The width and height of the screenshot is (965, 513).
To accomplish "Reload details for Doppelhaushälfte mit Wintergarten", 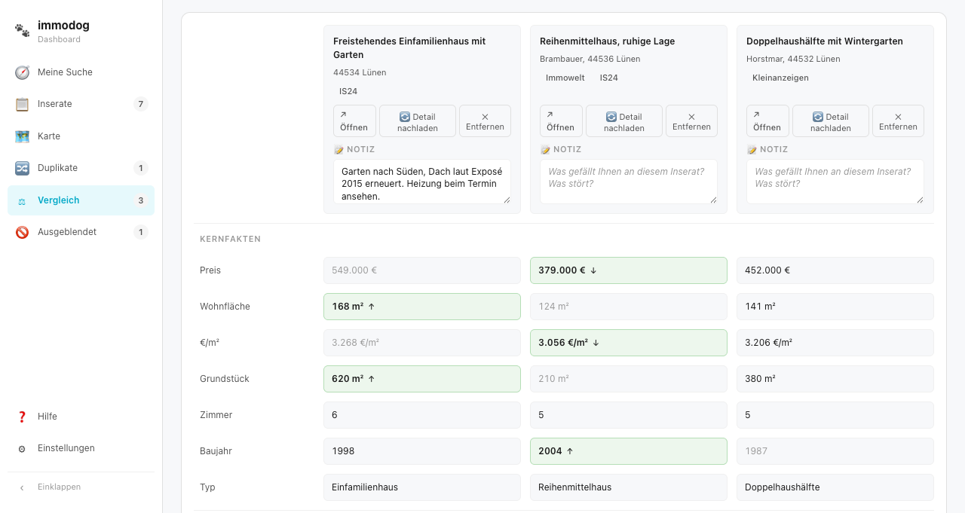I will [x=831, y=121].
